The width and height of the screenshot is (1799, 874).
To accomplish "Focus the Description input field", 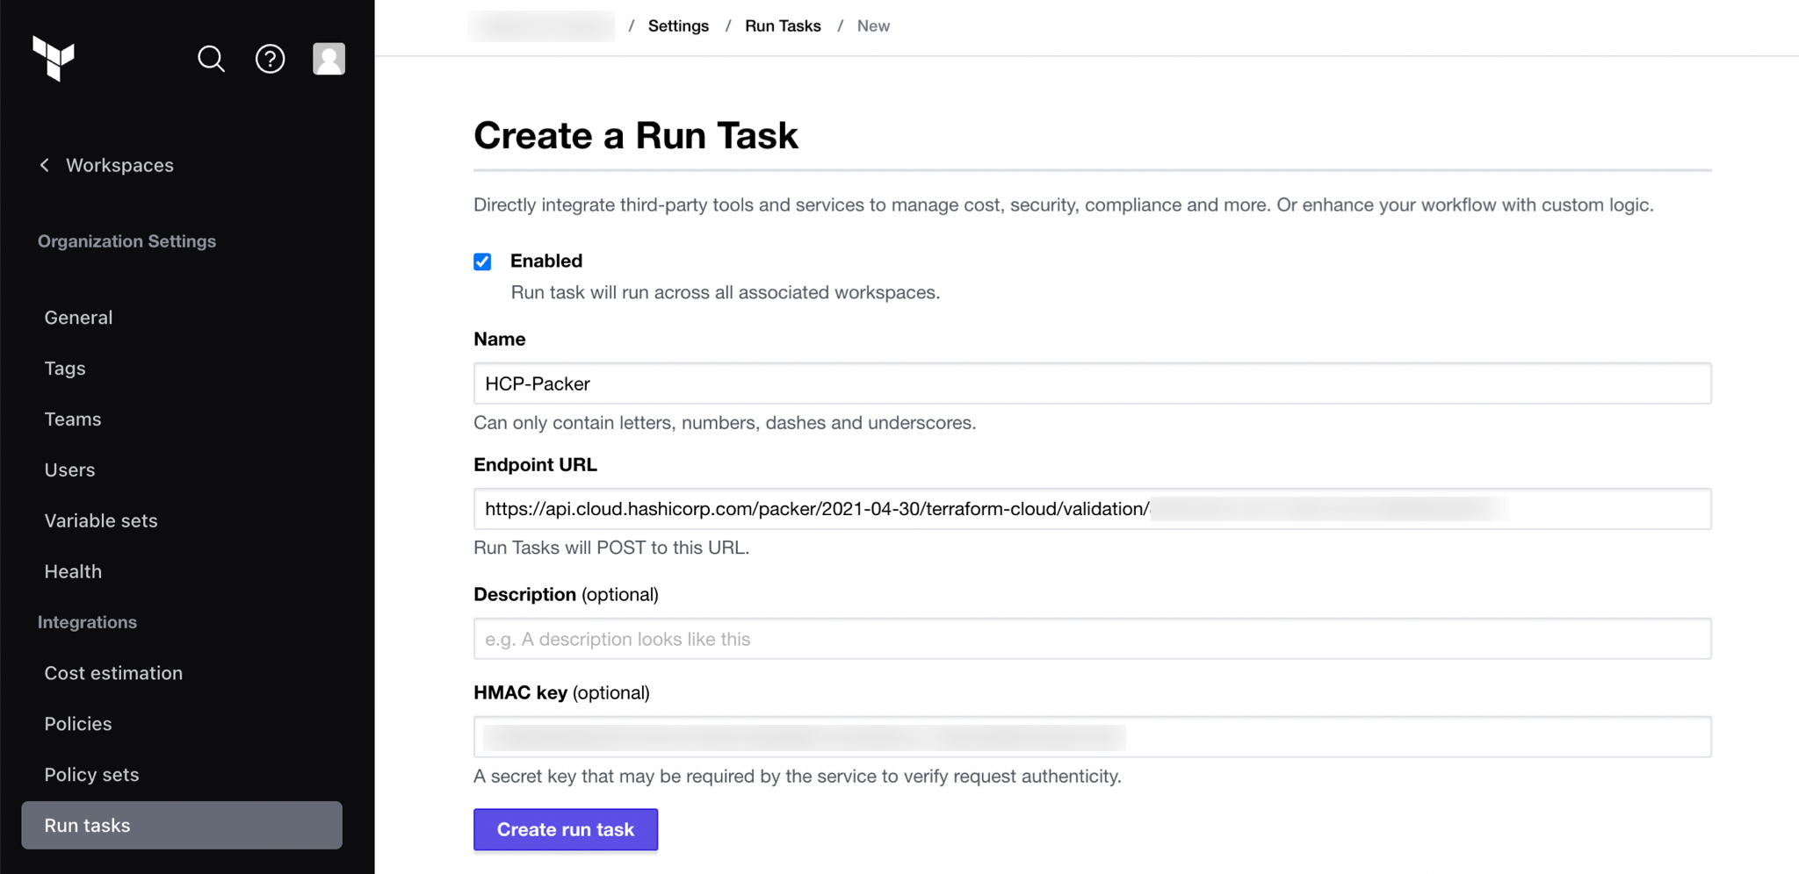I will click(x=1093, y=639).
